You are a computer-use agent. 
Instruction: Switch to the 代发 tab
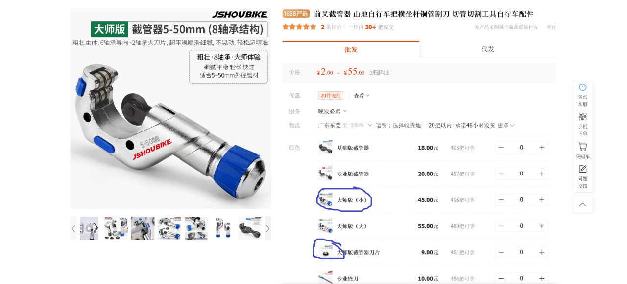(488, 49)
